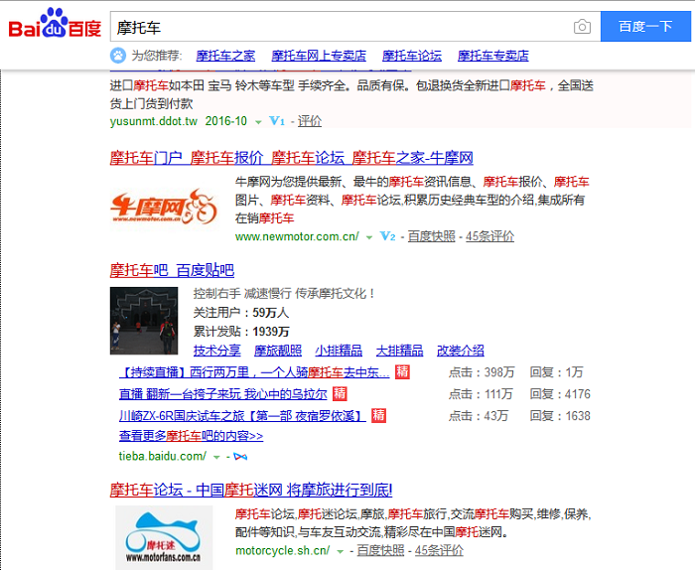The width and height of the screenshot is (695, 570).
Task: Open the 摩托迷 logo thumbnail
Action: [164, 537]
